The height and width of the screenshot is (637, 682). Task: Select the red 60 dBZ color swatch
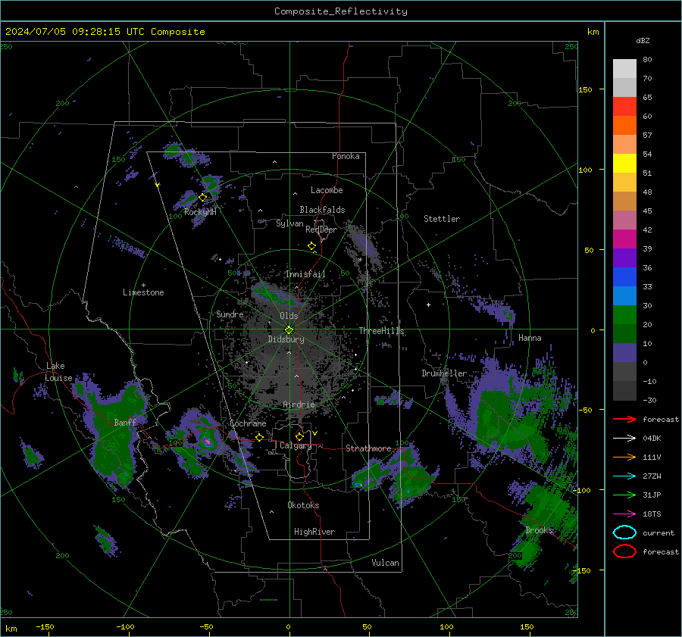click(624, 107)
